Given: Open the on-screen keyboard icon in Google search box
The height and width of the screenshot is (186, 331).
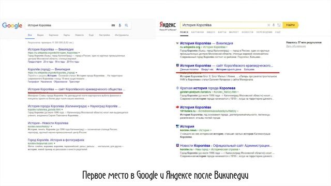Looking at the screenshot, I should point(113,25).
